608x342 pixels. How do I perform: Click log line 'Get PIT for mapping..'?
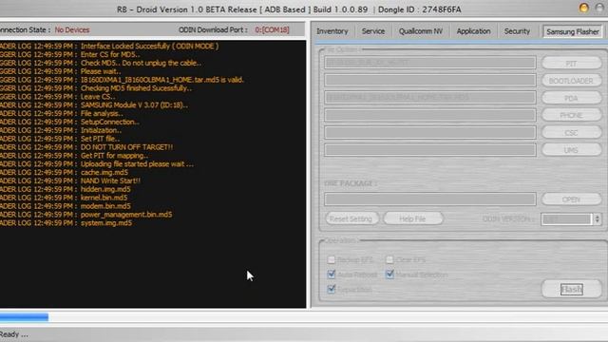pos(114,156)
